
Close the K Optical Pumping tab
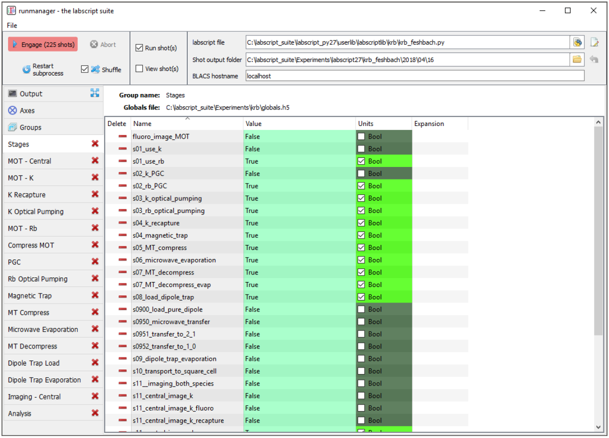(x=95, y=211)
